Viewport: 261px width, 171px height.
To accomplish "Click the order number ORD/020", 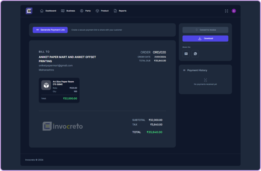I will tap(159, 52).
